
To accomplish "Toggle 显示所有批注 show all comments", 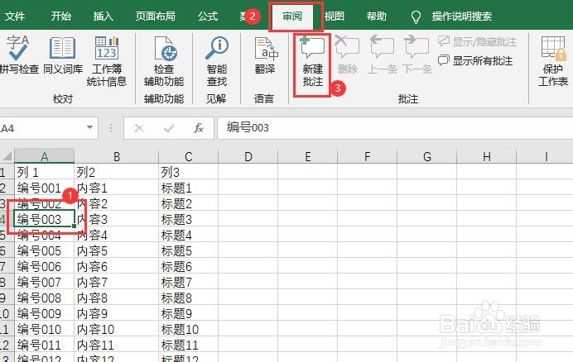I will tap(475, 60).
